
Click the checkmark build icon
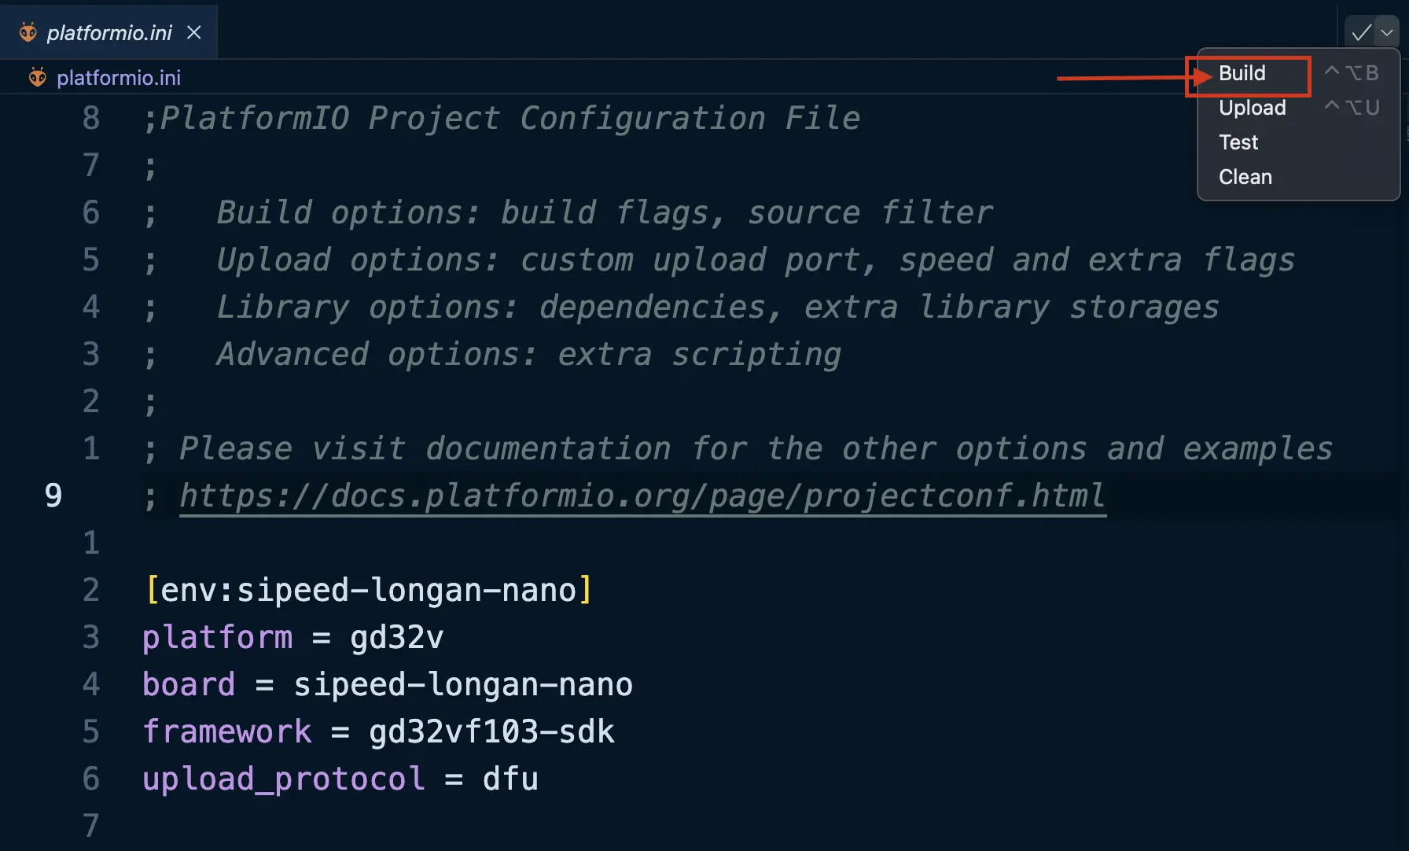click(x=1361, y=33)
